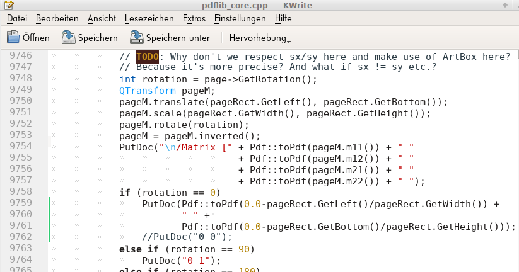Click the Speichern unter icon
The width and height of the screenshot is (519, 272).
click(x=136, y=38)
